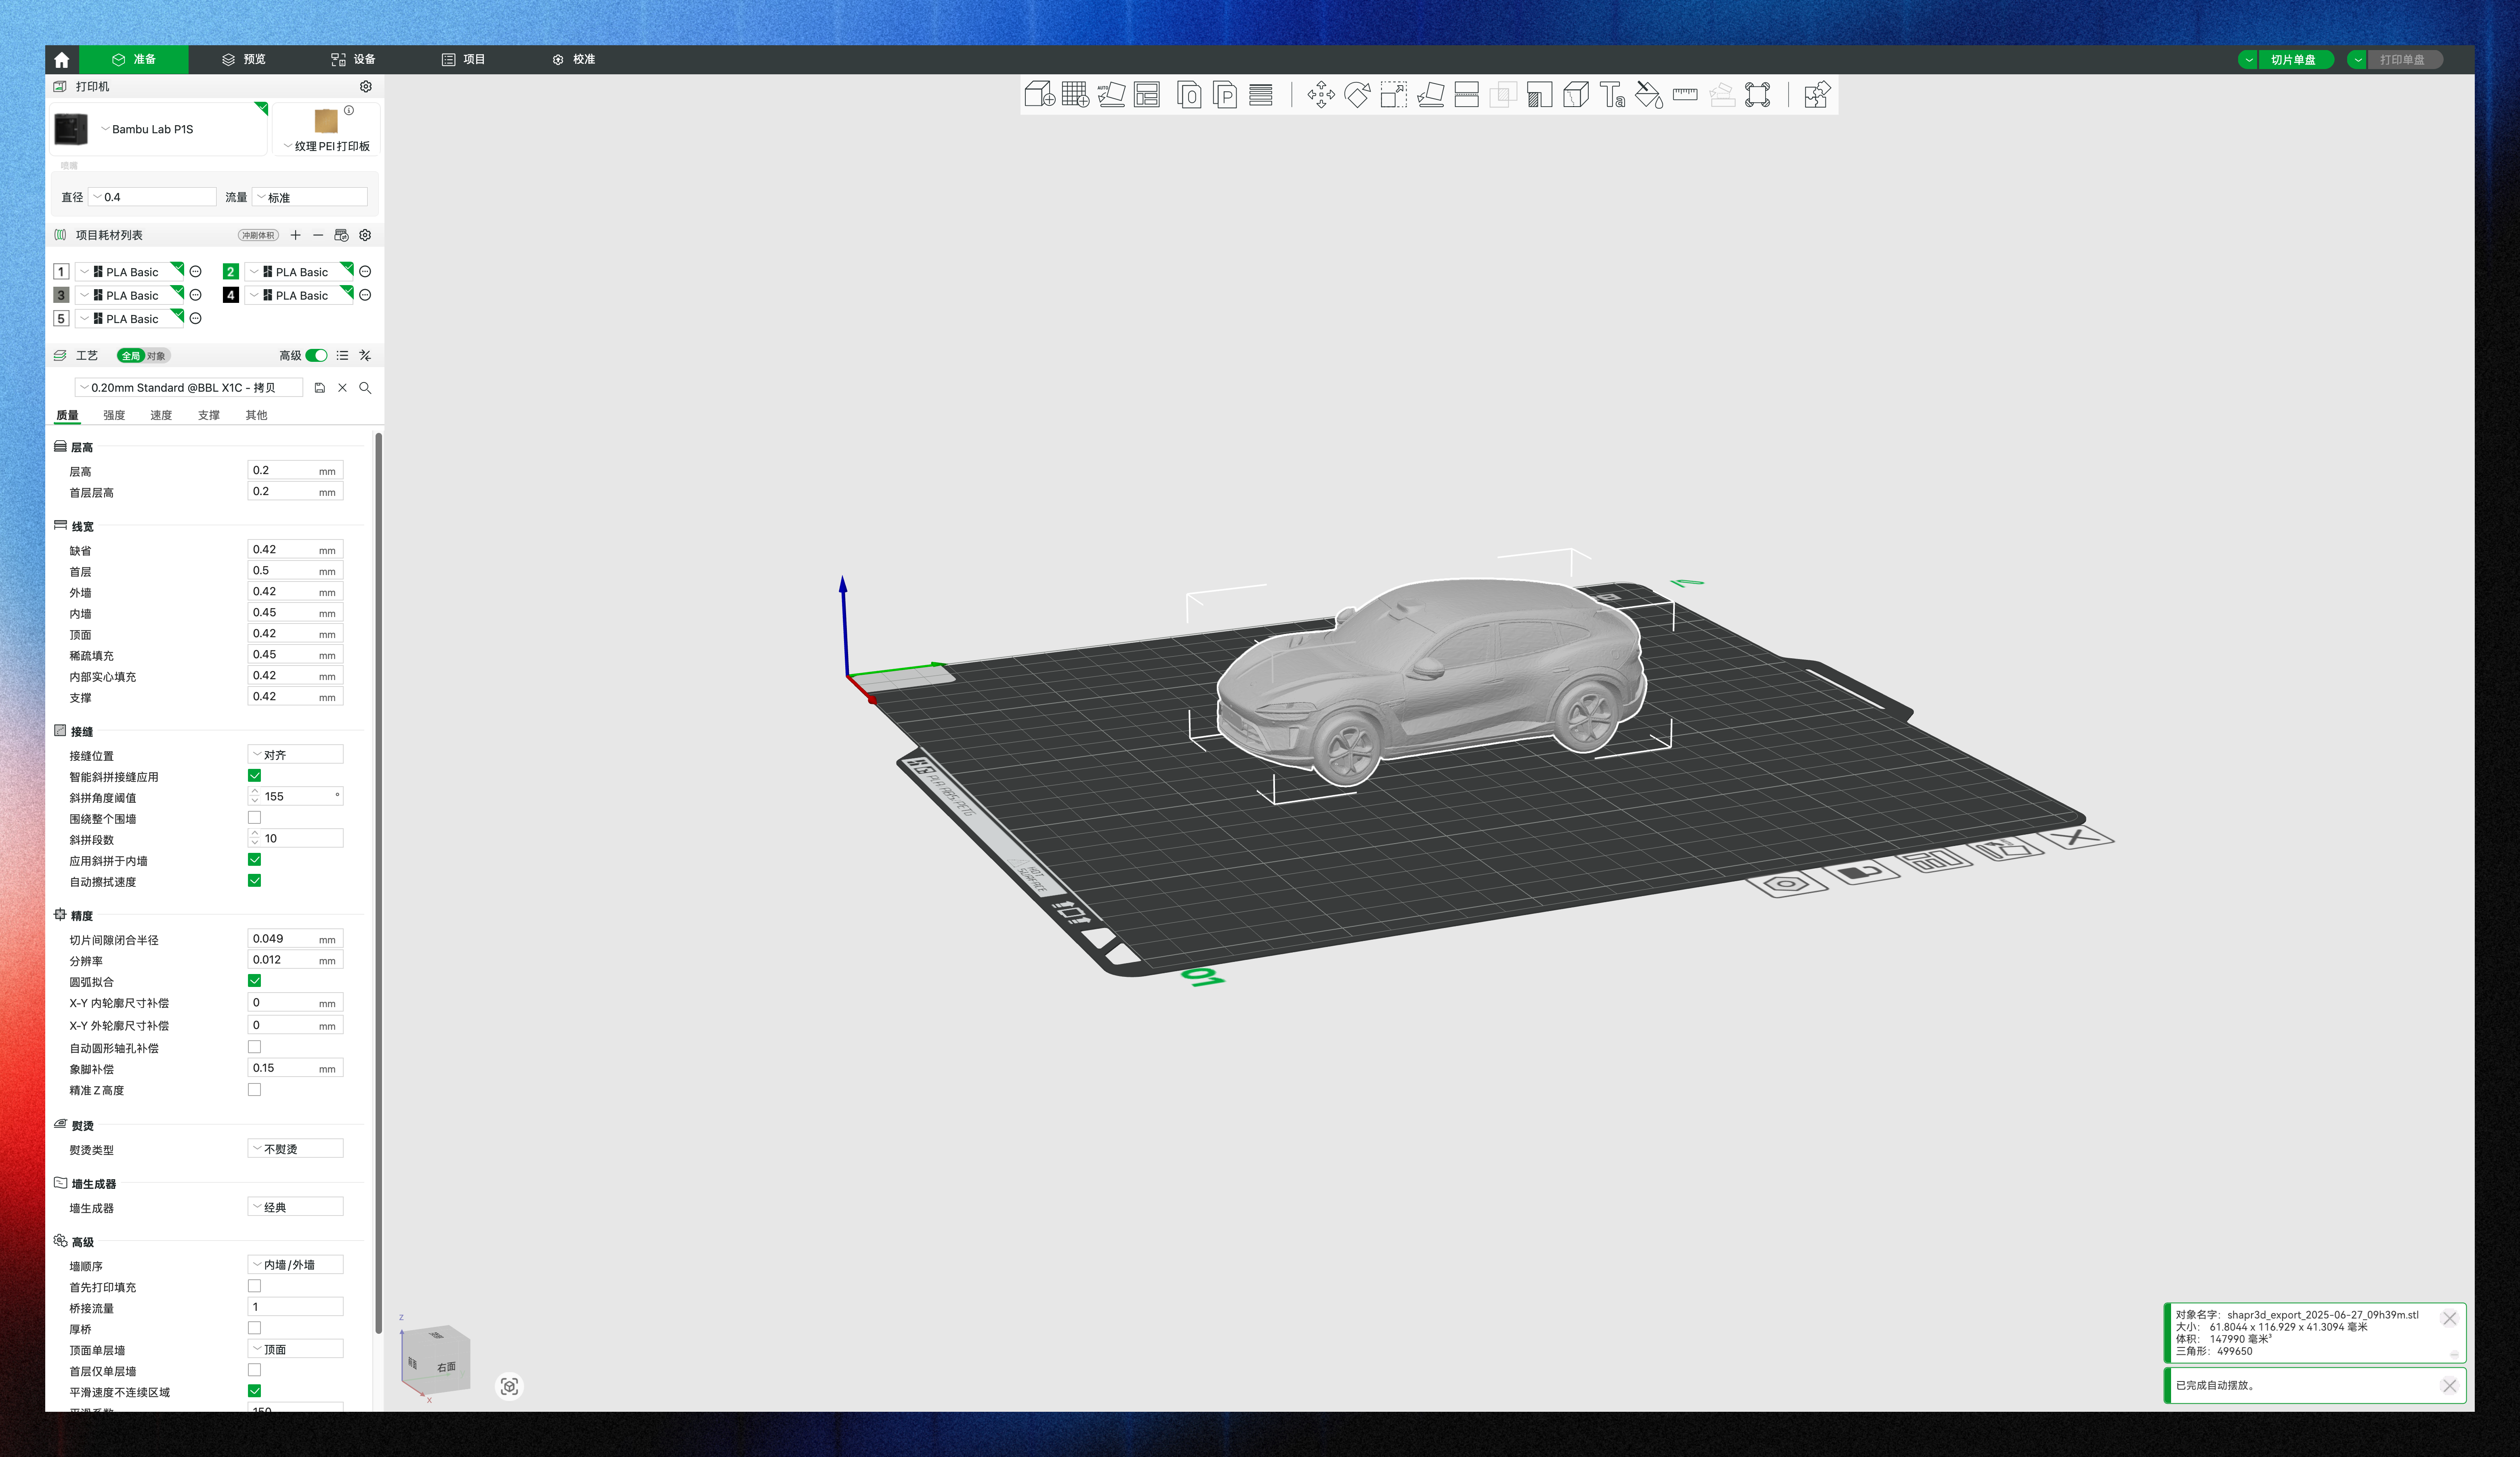Open the filament list settings gear
The height and width of the screenshot is (1457, 2520).
(x=365, y=235)
